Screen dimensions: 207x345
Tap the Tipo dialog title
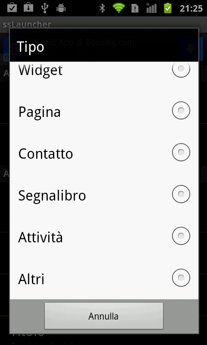30,47
